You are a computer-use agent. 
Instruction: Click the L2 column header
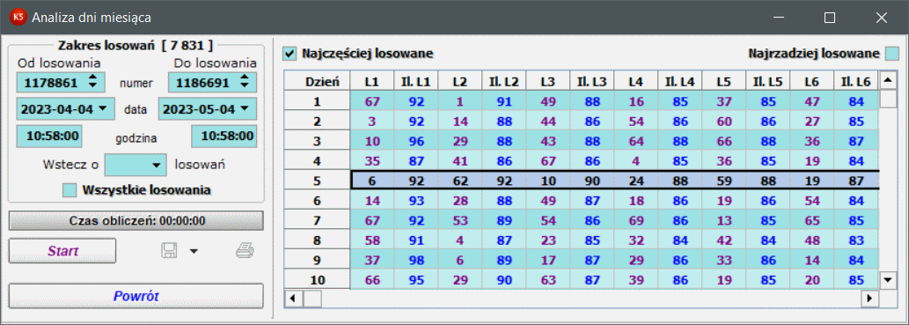pyautogui.click(x=459, y=82)
